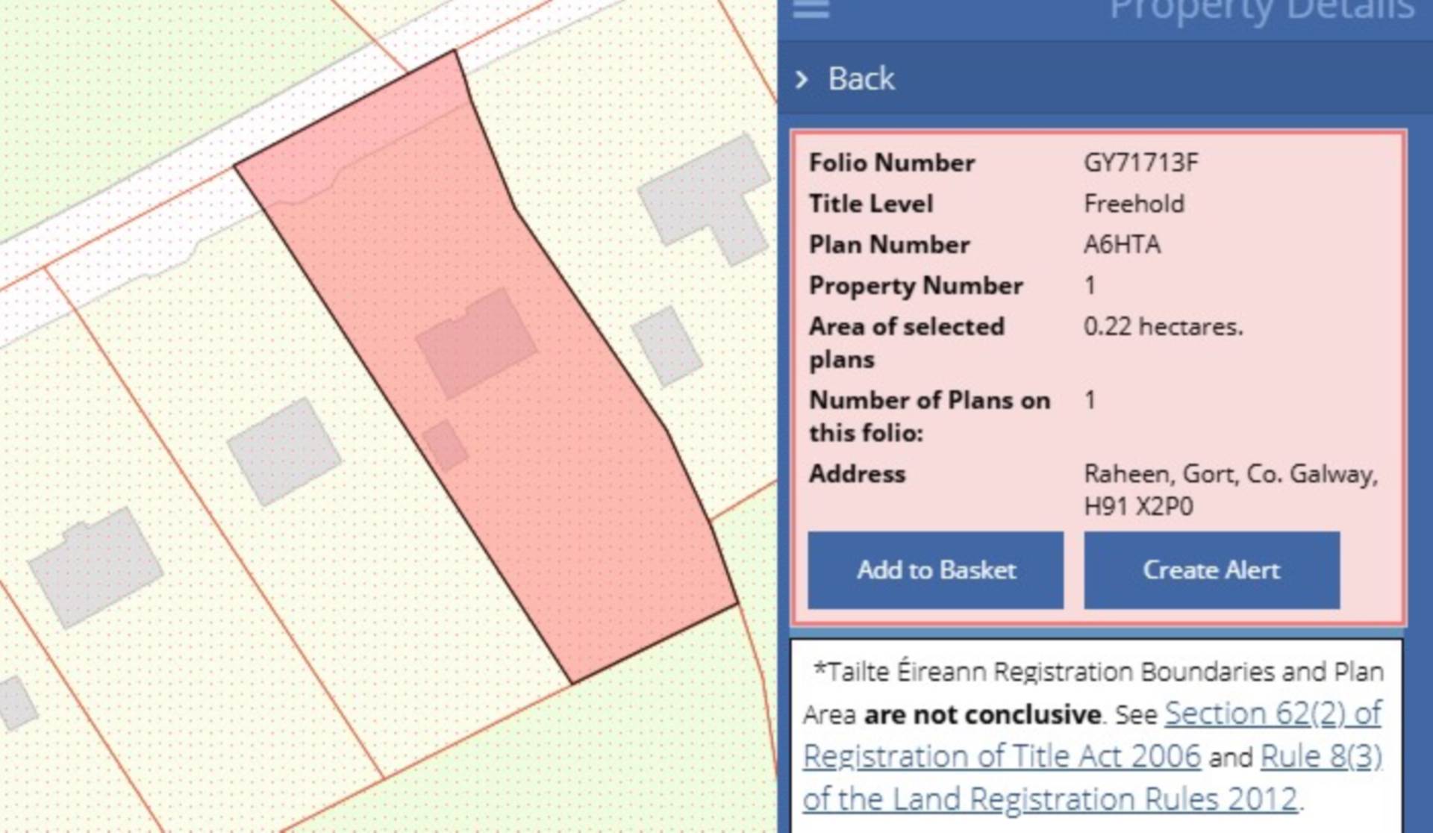Click 0.22 hectares area value

(x=1163, y=327)
